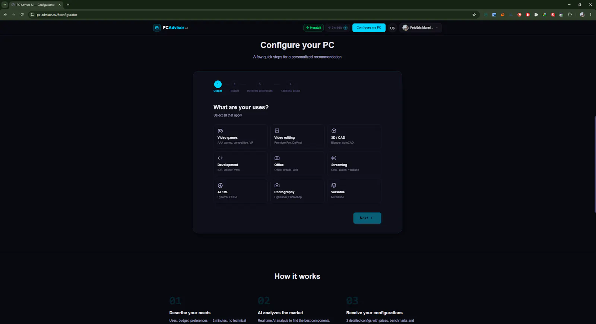Viewport: 596px width, 324px height.
Task: Switch language with the US button
Action: pyautogui.click(x=392, y=28)
